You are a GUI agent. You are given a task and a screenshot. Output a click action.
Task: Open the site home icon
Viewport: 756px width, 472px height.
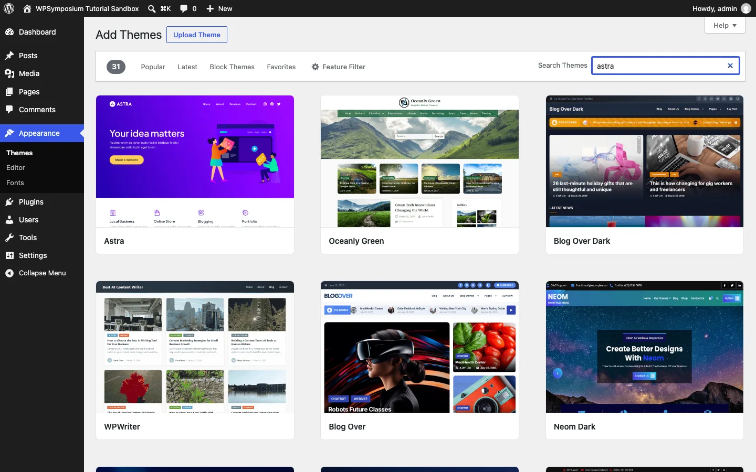(x=27, y=8)
